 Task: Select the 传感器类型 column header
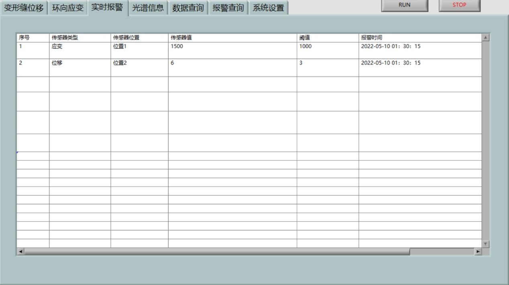80,38
